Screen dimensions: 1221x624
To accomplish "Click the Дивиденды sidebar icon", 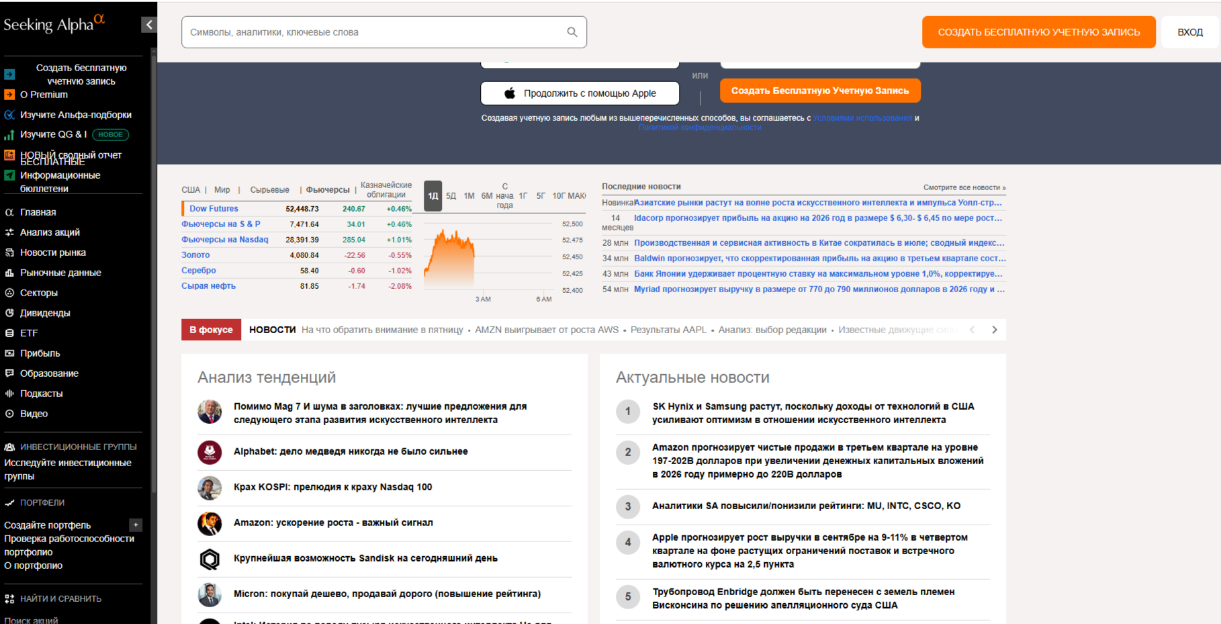I will (x=9, y=313).
